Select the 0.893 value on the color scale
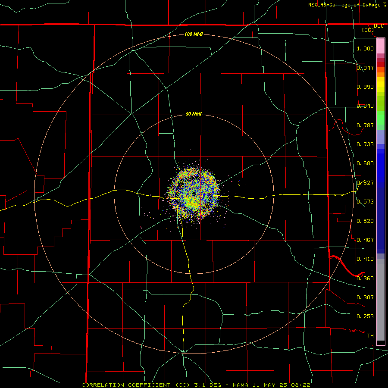The image size is (388, 388). tap(365, 87)
